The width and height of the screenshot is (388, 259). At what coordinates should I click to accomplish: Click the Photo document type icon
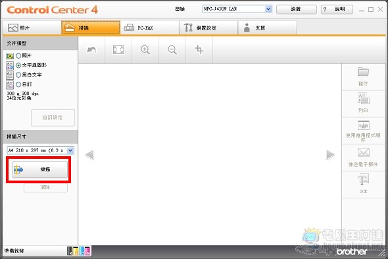(10, 56)
